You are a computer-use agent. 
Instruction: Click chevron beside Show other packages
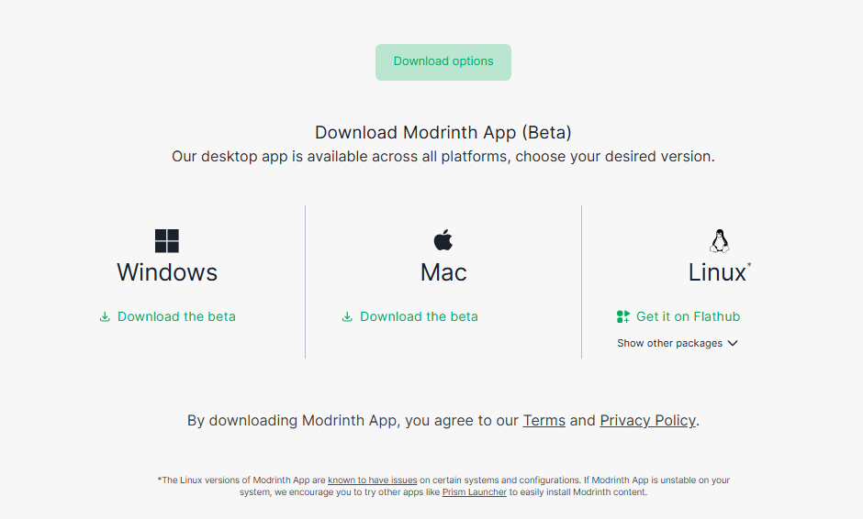(x=733, y=343)
